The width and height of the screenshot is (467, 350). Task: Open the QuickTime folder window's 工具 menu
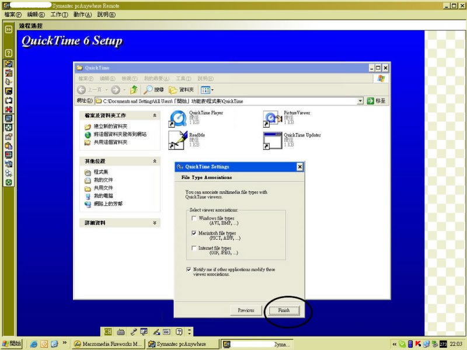click(183, 79)
